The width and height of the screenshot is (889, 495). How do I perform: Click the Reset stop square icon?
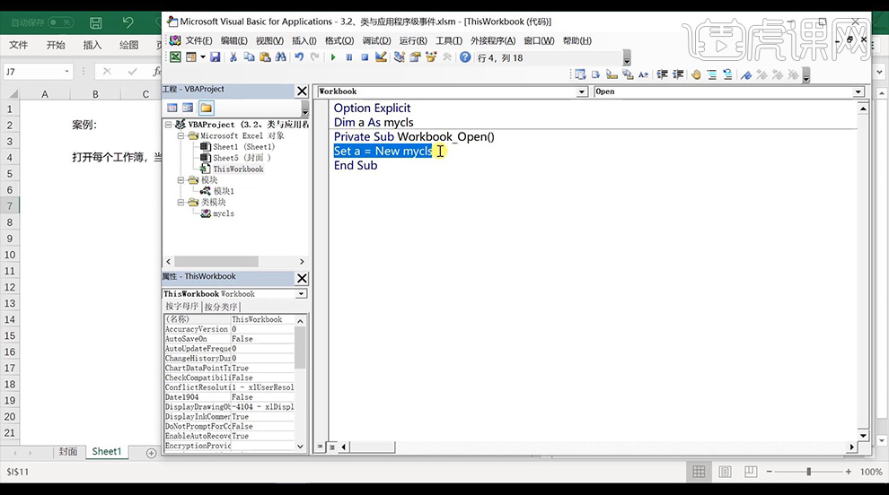(x=365, y=57)
